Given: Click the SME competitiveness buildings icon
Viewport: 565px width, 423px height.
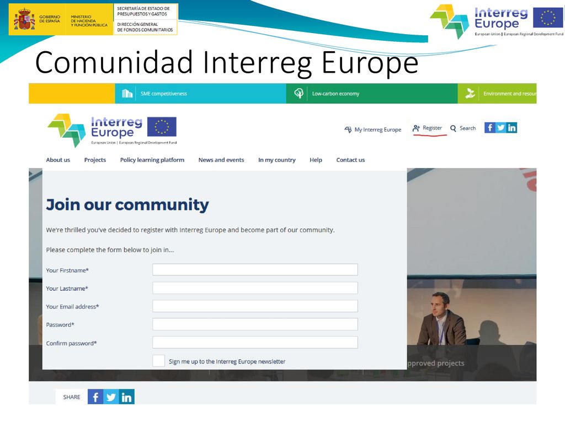Looking at the screenshot, I should 127,94.
